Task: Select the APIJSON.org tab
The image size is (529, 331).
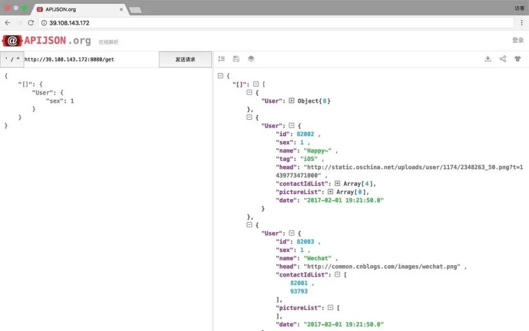Action: (x=79, y=9)
